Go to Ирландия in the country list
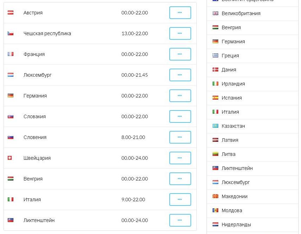The height and width of the screenshot is (234, 301). coord(233,84)
